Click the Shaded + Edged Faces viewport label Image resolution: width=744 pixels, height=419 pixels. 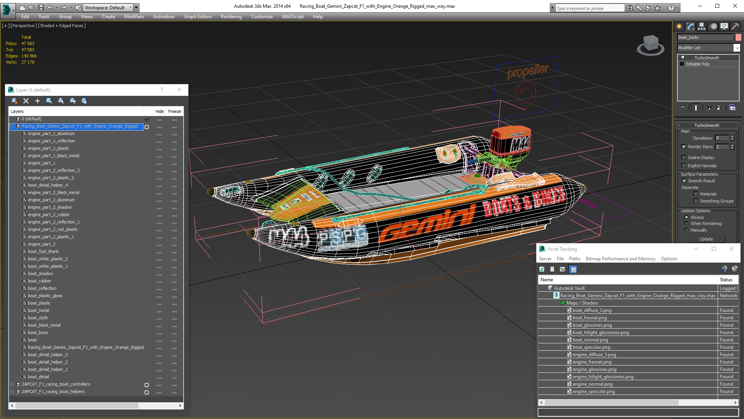click(62, 26)
